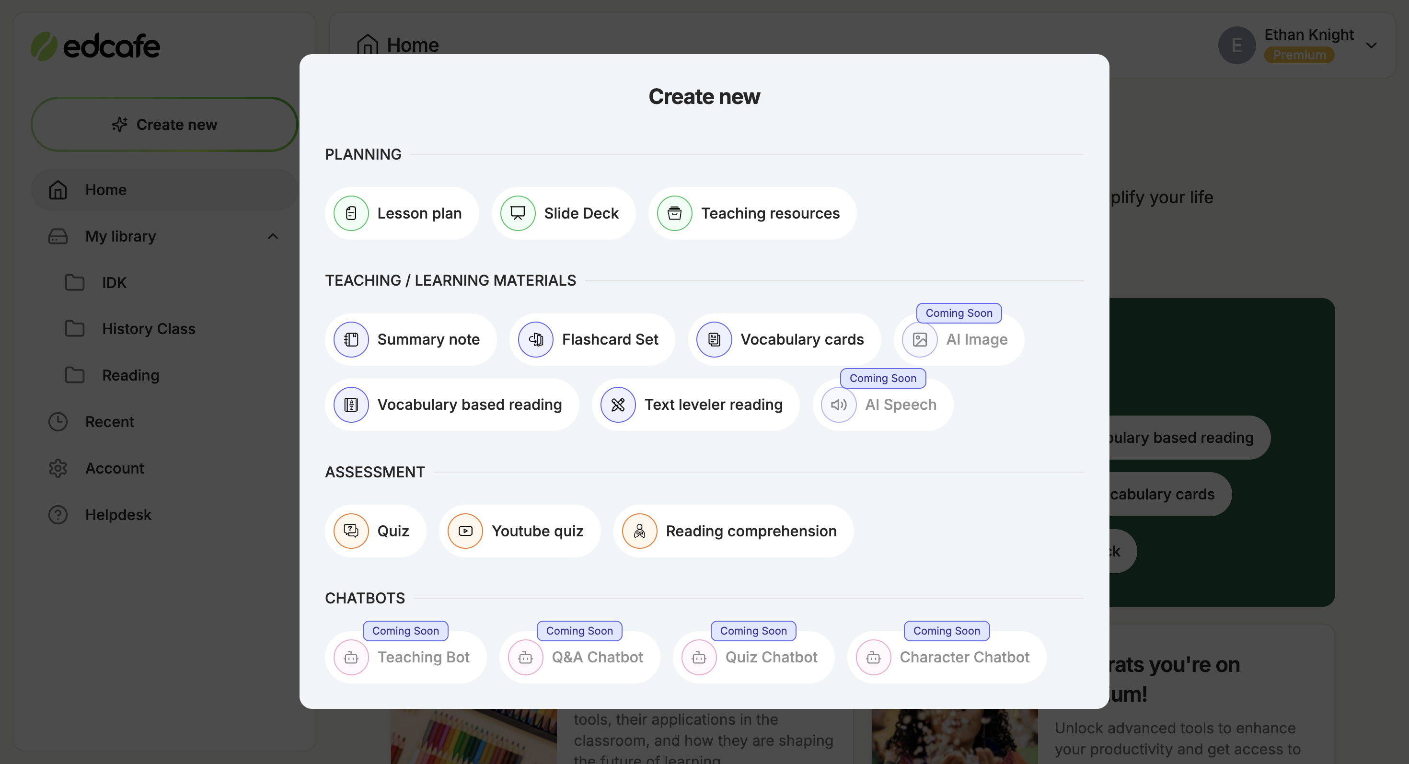Click the Premium badge under Ethan Knight

1299,55
